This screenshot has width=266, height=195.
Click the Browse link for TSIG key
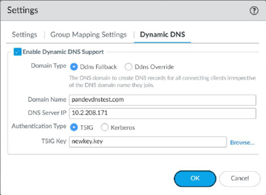coord(242,143)
